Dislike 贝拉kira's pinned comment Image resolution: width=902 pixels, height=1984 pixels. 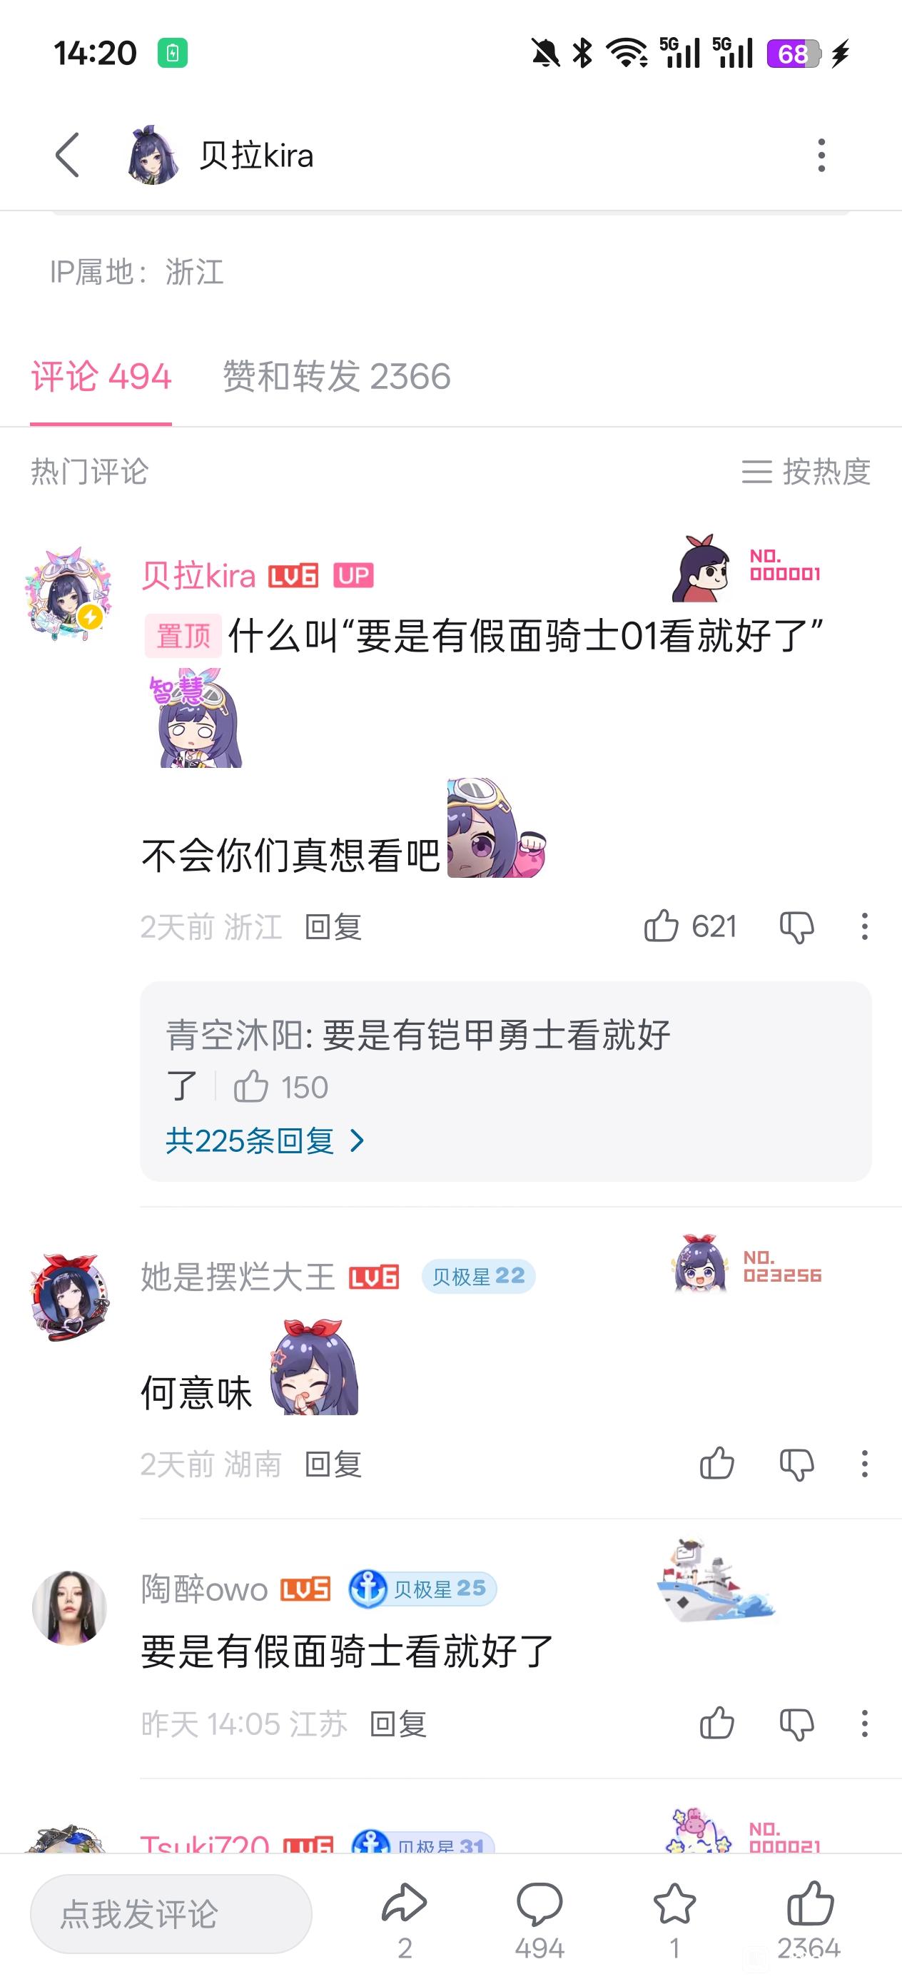[796, 926]
